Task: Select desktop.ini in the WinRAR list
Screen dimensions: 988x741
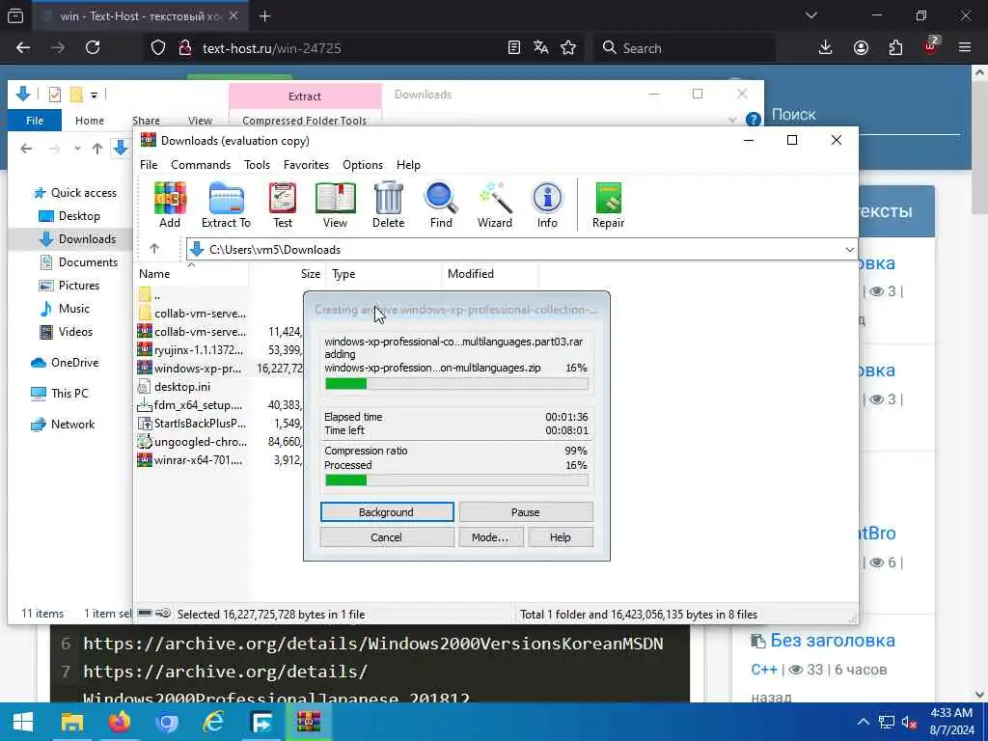Action: click(x=182, y=386)
